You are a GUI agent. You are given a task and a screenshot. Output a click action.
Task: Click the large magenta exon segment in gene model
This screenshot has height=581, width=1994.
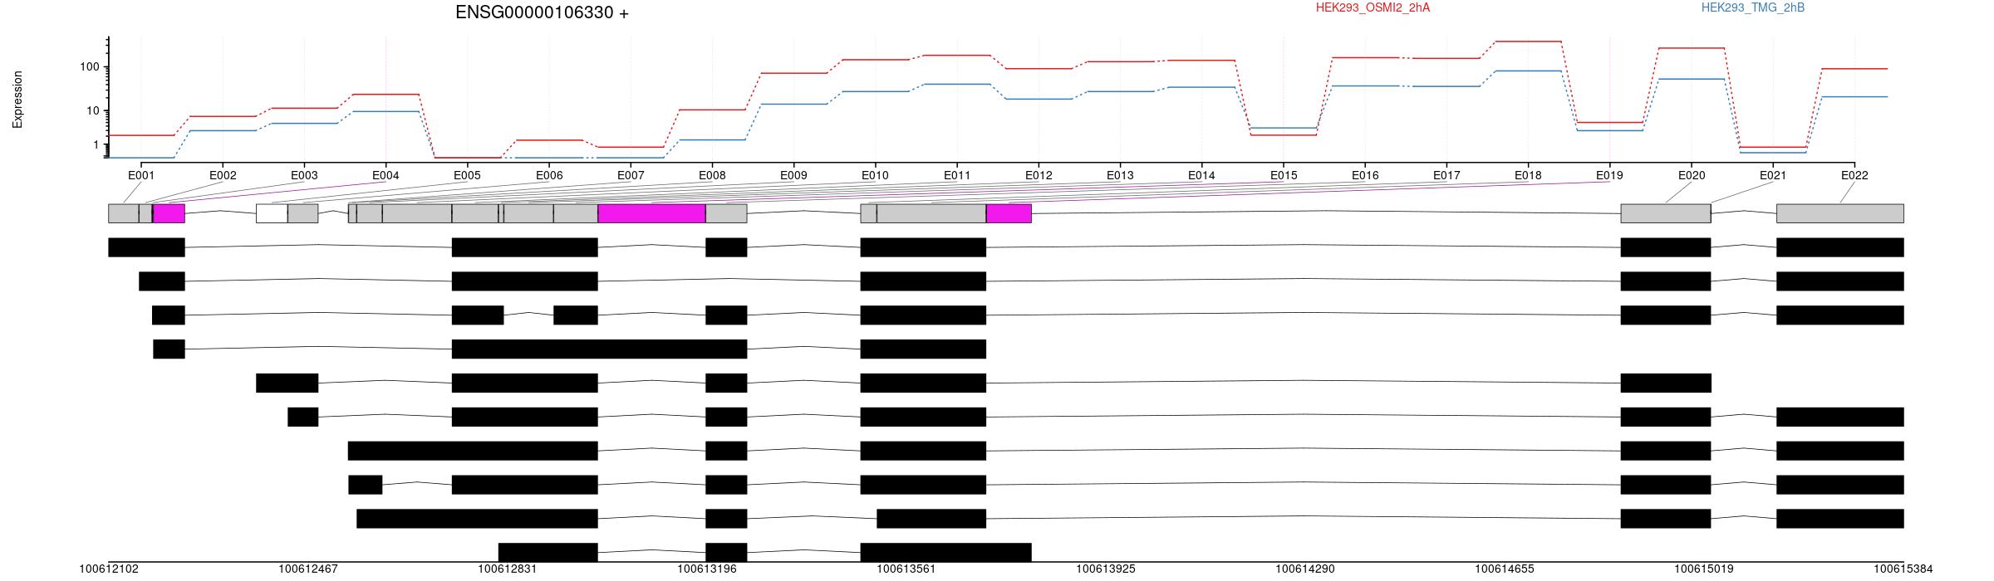(651, 213)
